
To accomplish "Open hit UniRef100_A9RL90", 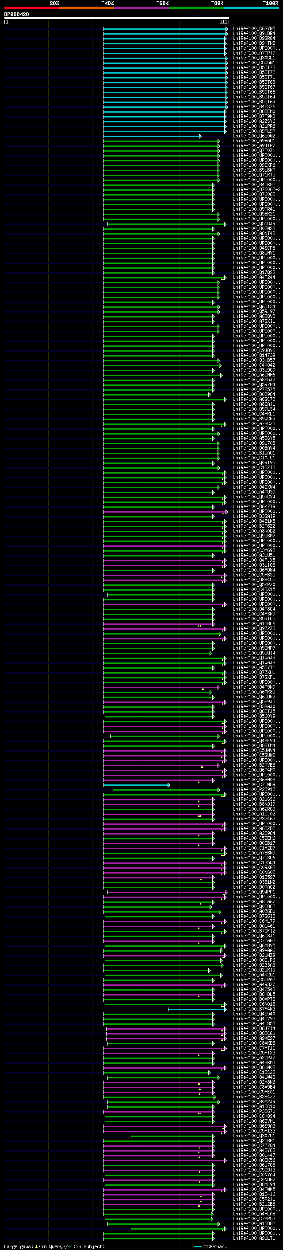I will point(254,131).
